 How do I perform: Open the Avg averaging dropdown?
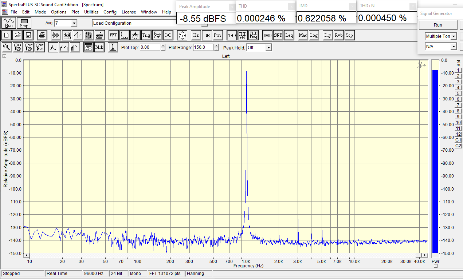click(74, 23)
